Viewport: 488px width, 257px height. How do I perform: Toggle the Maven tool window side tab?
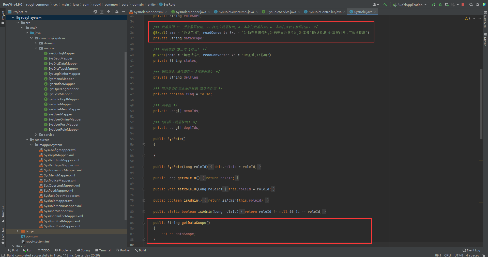[x=485, y=39]
